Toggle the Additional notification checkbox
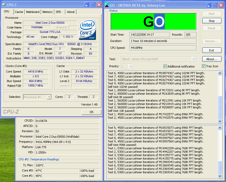226x182 pixels. tap(165, 66)
